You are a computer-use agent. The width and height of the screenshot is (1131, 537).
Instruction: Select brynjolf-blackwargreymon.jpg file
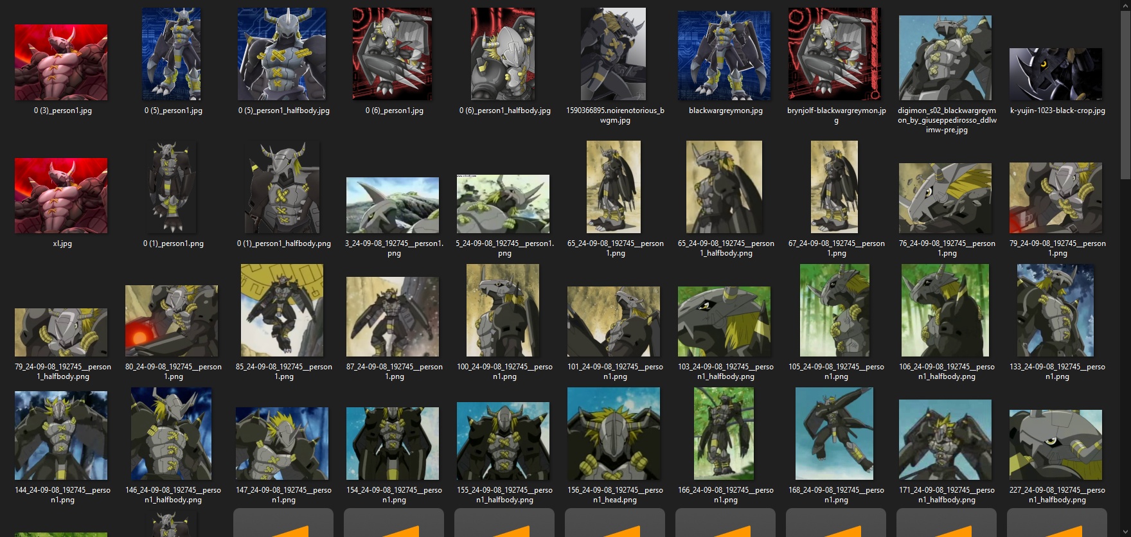click(835, 54)
